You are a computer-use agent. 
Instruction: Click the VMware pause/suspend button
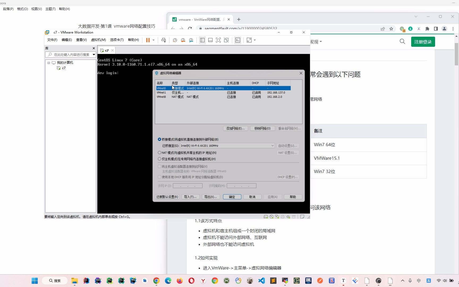[x=148, y=40]
